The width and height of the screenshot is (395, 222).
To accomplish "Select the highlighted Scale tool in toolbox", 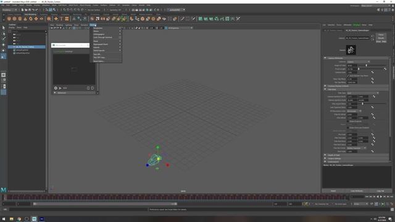I will 4,57.
